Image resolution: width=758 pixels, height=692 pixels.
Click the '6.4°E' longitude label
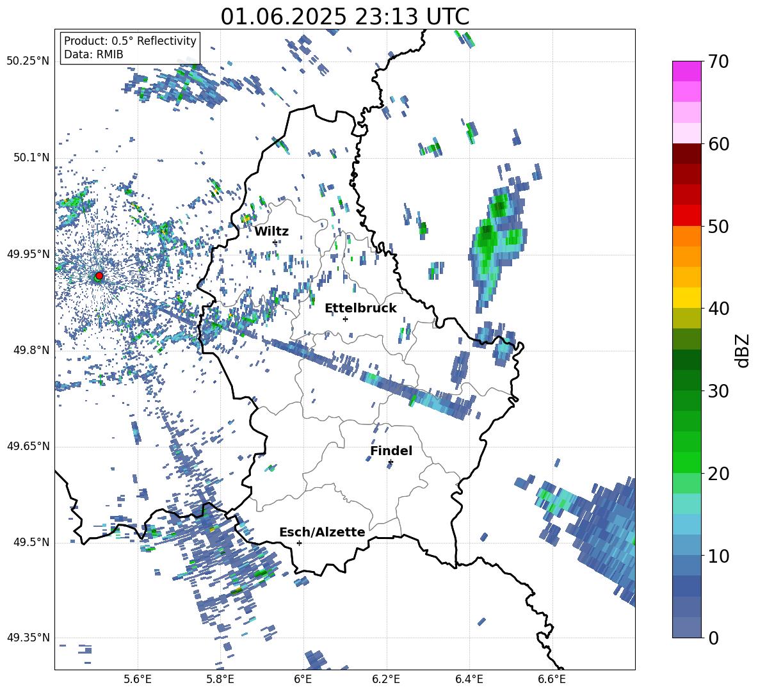[x=469, y=679]
